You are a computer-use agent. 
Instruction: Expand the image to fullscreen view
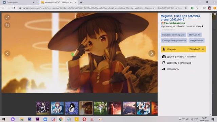click(7, 17)
